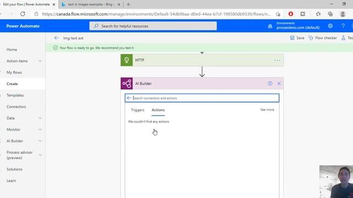Click back arrow in connector search box
353x198 pixels.
(129, 98)
